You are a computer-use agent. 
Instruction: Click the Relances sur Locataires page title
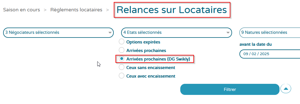172,10
